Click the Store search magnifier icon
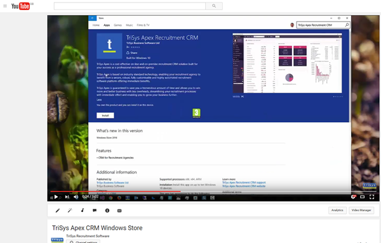The image size is (381, 243). 347,25
